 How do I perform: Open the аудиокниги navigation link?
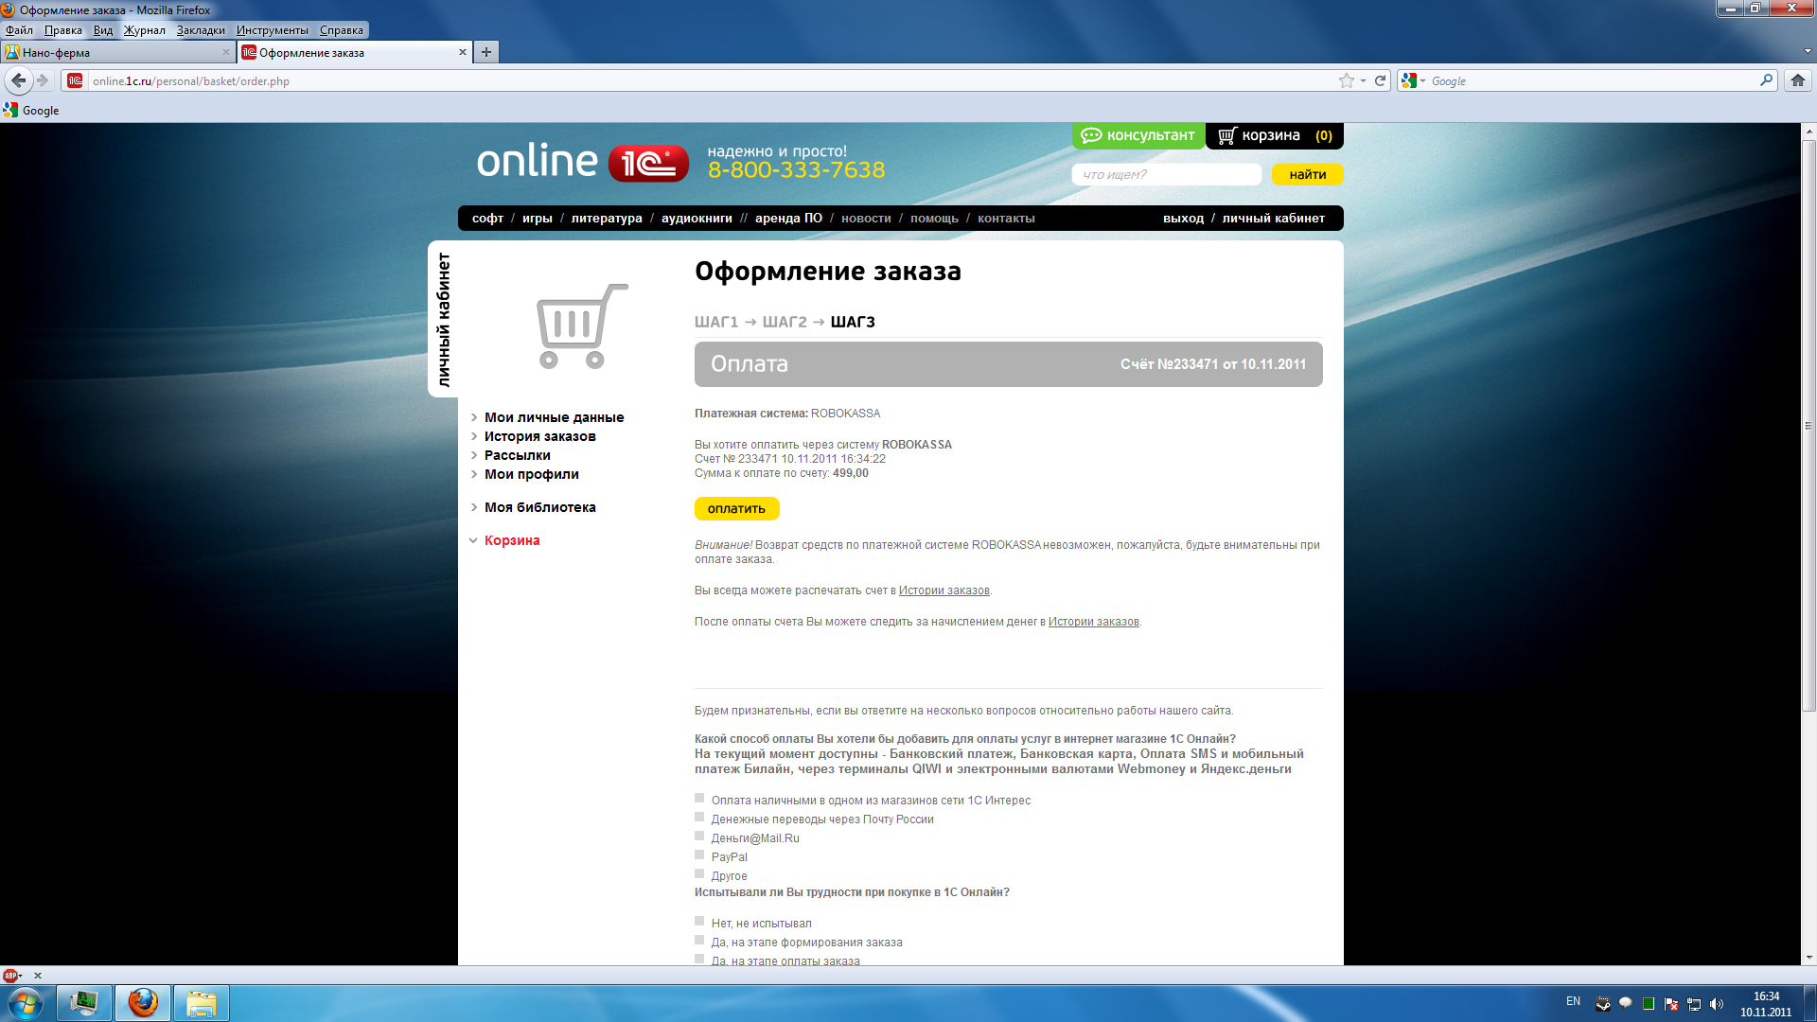coord(697,219)
